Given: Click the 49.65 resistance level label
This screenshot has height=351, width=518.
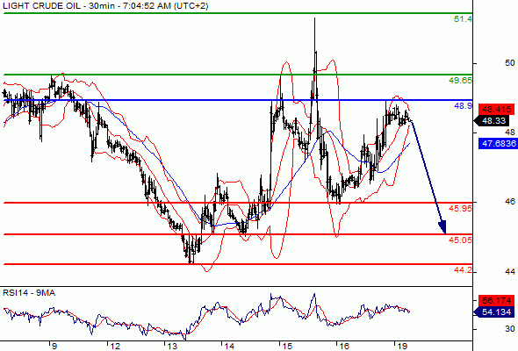Looking at the screenshot, I should tap(460, 80).
